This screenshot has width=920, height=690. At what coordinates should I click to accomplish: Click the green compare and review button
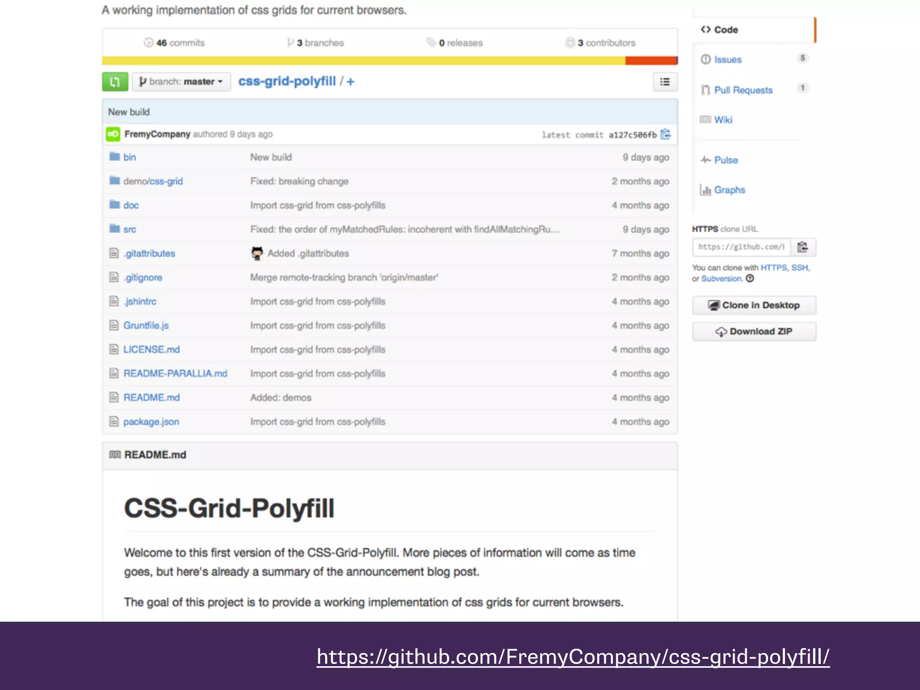[x=115, y=82]
